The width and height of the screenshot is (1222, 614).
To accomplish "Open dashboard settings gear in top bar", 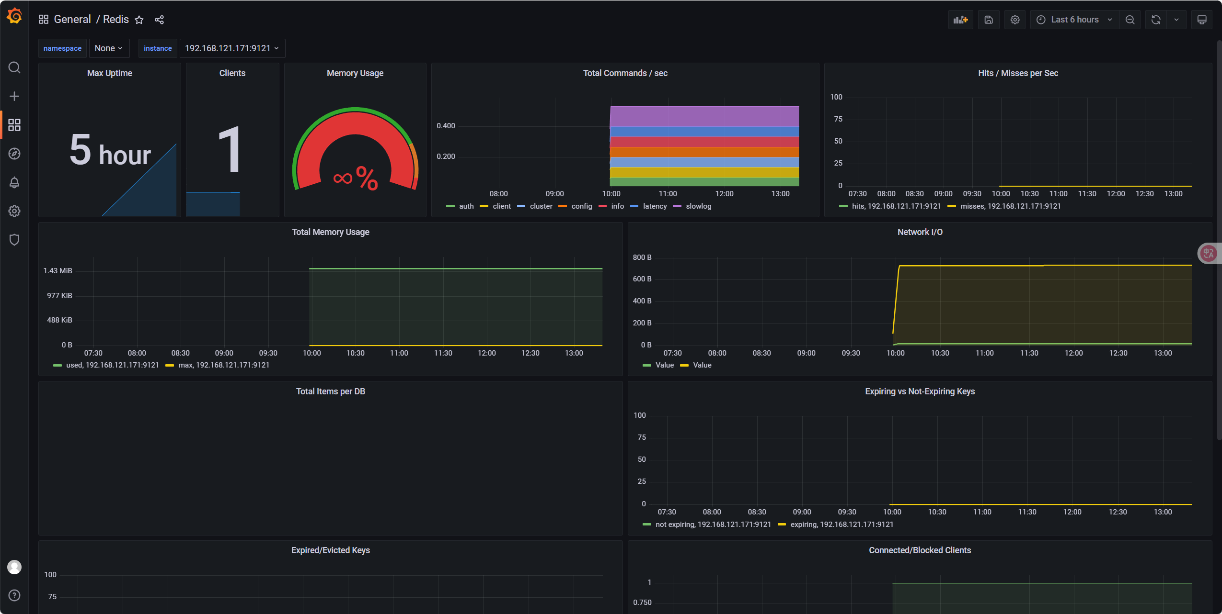I will coord(1014,20).
